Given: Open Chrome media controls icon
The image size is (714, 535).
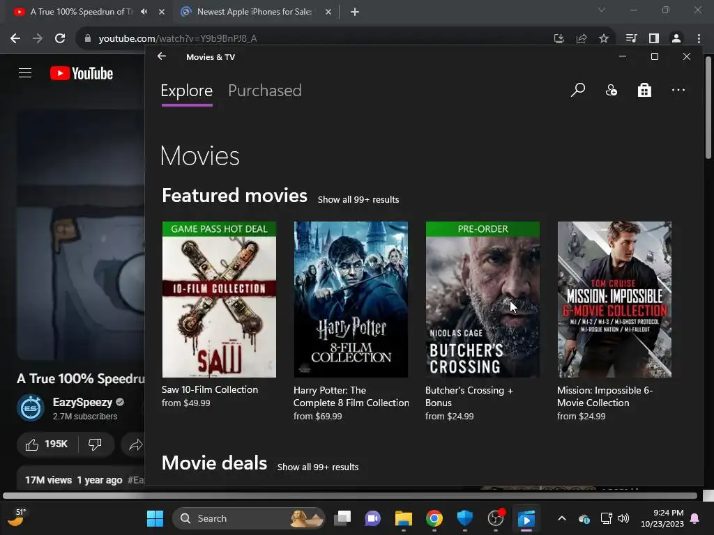Looking at the screenshot, I should [x=631, y=39].
